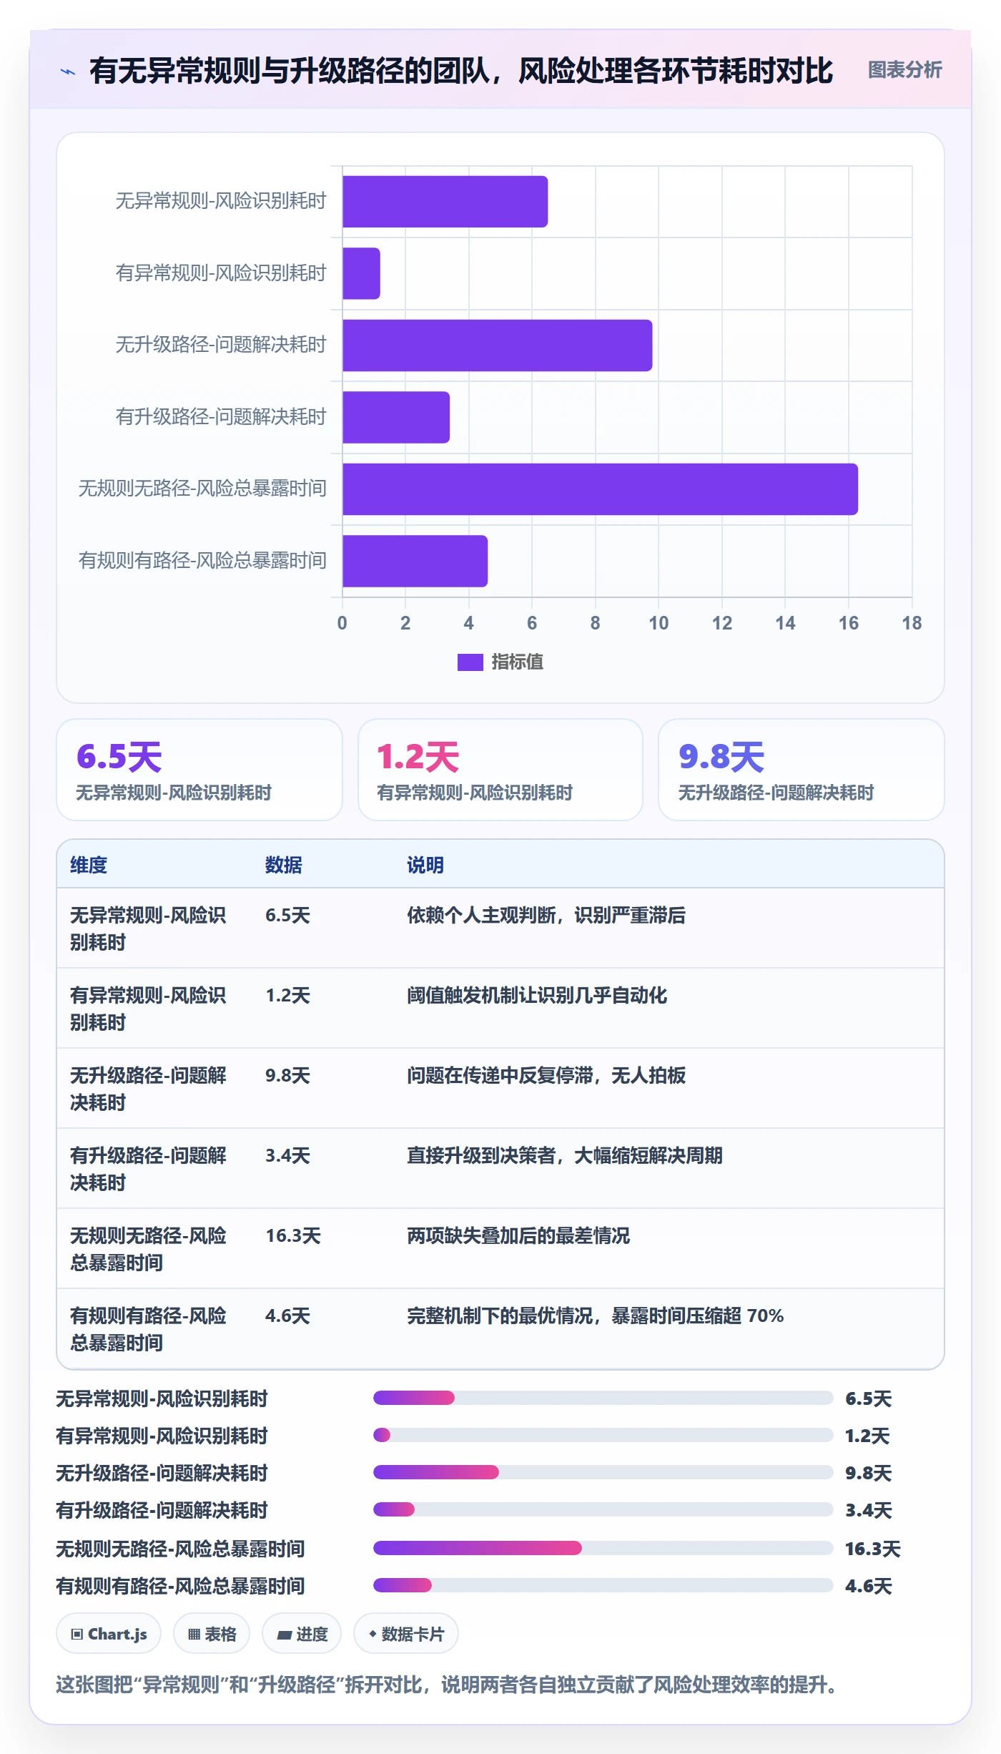The image size is (1001, 1754).
Task: Select the Chart.js tag
Action: pos(109,1634)
